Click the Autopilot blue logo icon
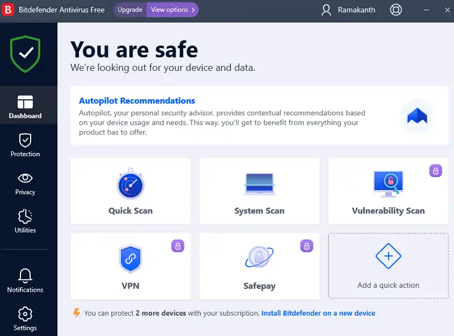454x336 pixels. (418, 116)
